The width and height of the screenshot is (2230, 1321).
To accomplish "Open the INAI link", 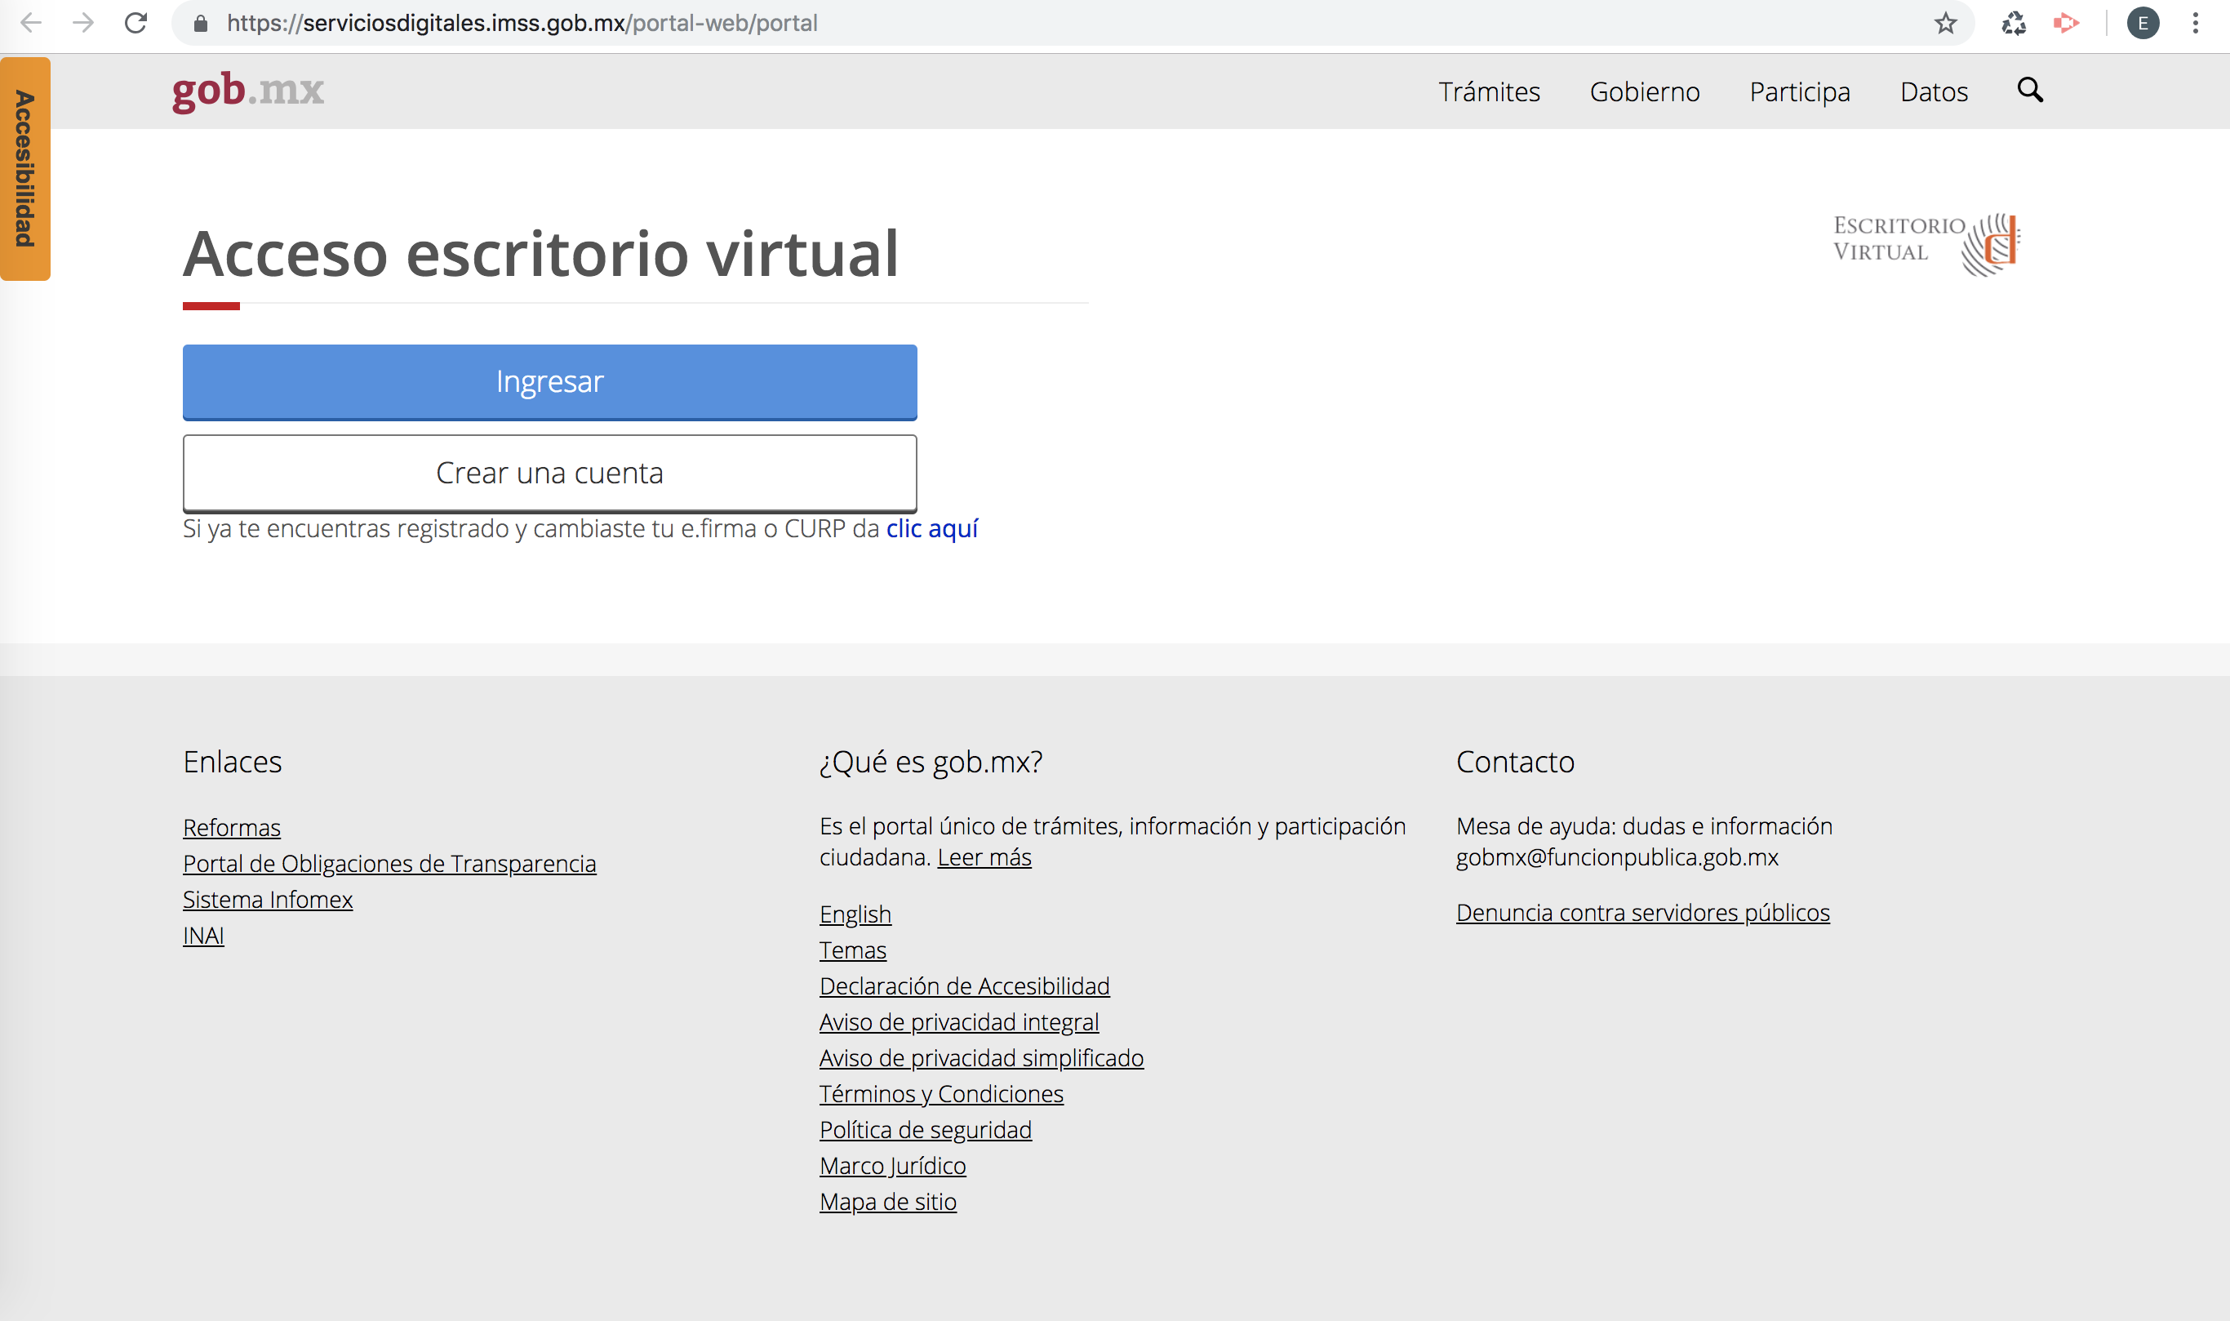I will pyautogui.click(x=203, y=936).
